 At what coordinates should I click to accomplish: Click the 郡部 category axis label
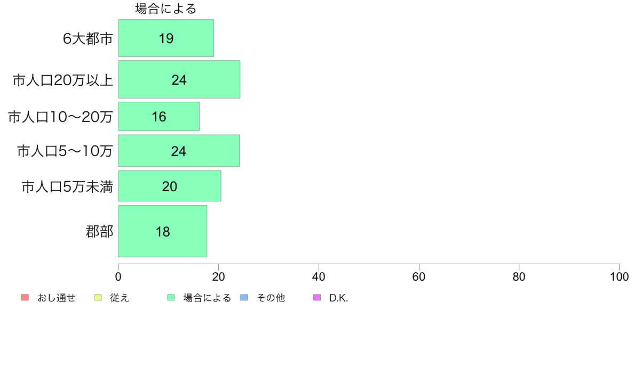pos(99,231)
